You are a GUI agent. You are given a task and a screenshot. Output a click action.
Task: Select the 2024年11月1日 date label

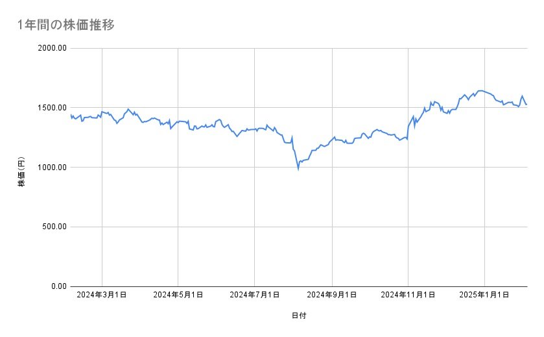pos(408,295)
